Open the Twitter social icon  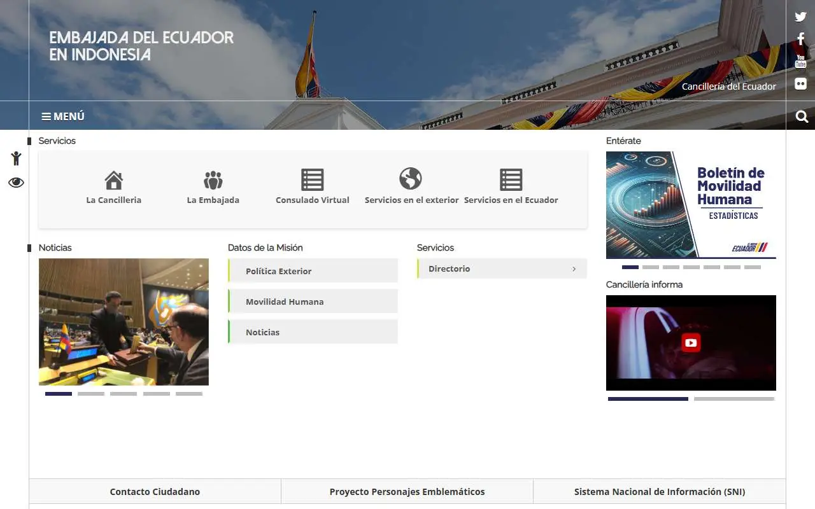click(800, 17)
